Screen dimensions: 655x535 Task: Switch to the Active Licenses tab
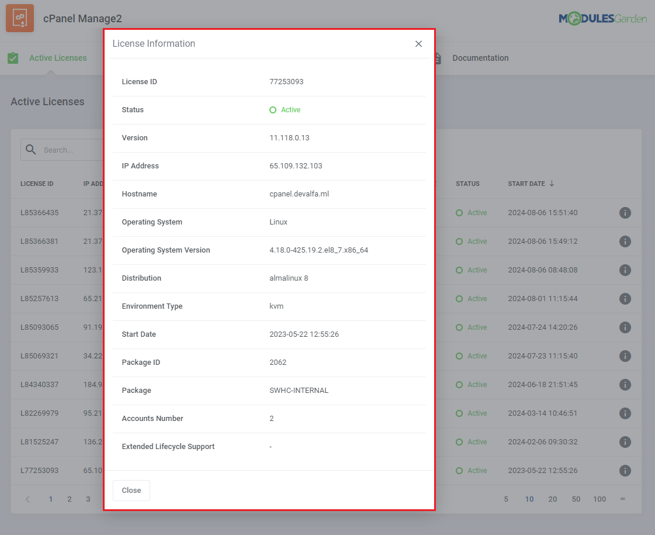[x=58, y=58]
